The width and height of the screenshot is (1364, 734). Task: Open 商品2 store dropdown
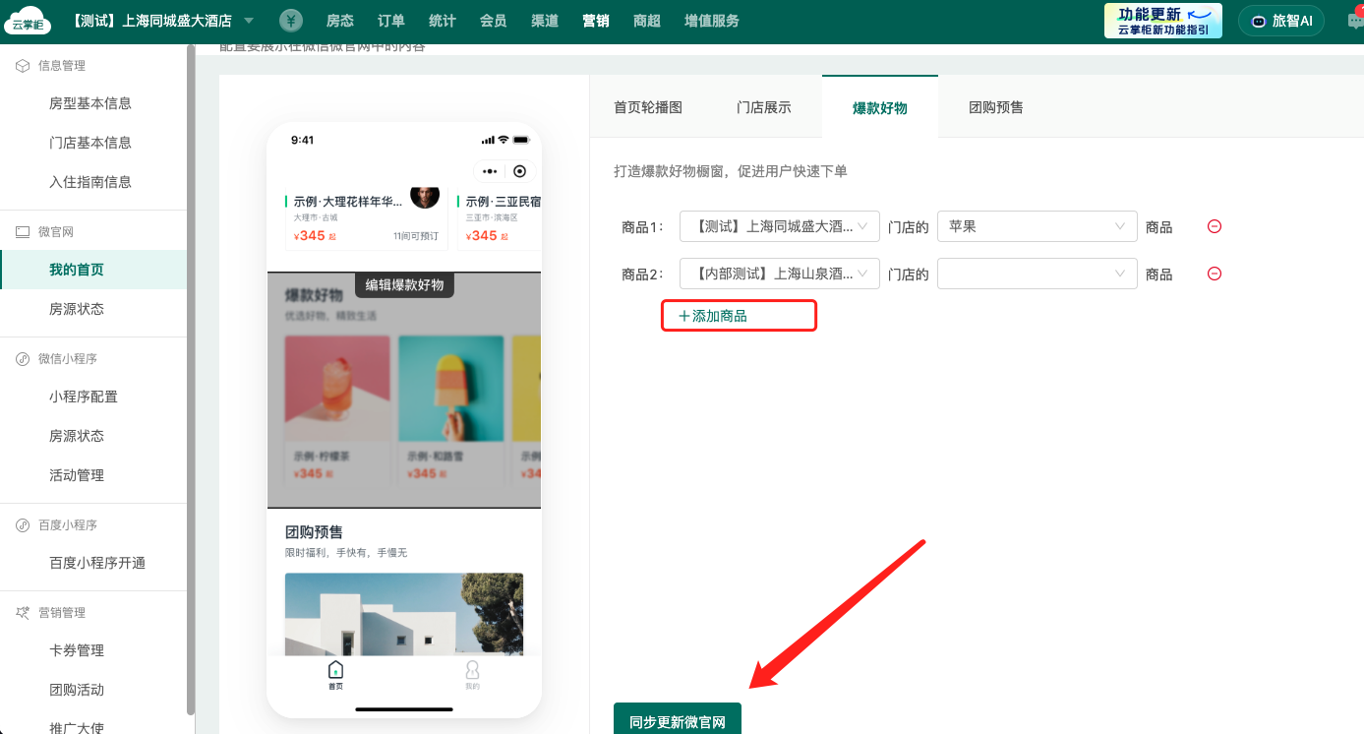click(780, 274)
